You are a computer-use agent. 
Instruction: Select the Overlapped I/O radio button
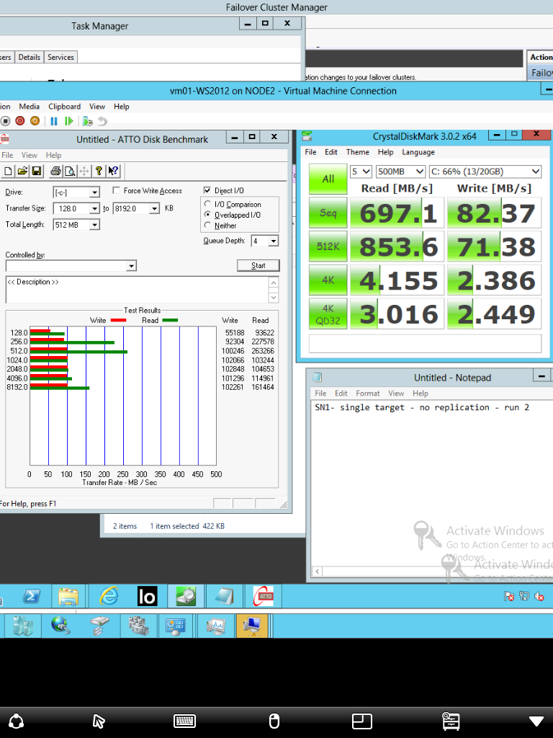point(207,214)
